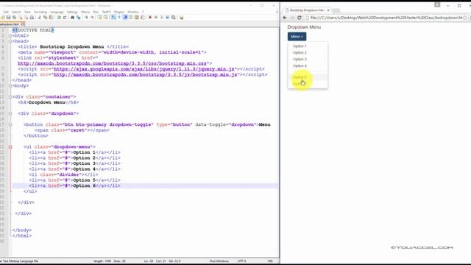Click the Redo arrow icon
Viewport: 471px width, 265px height.
(x=65, y=18)
